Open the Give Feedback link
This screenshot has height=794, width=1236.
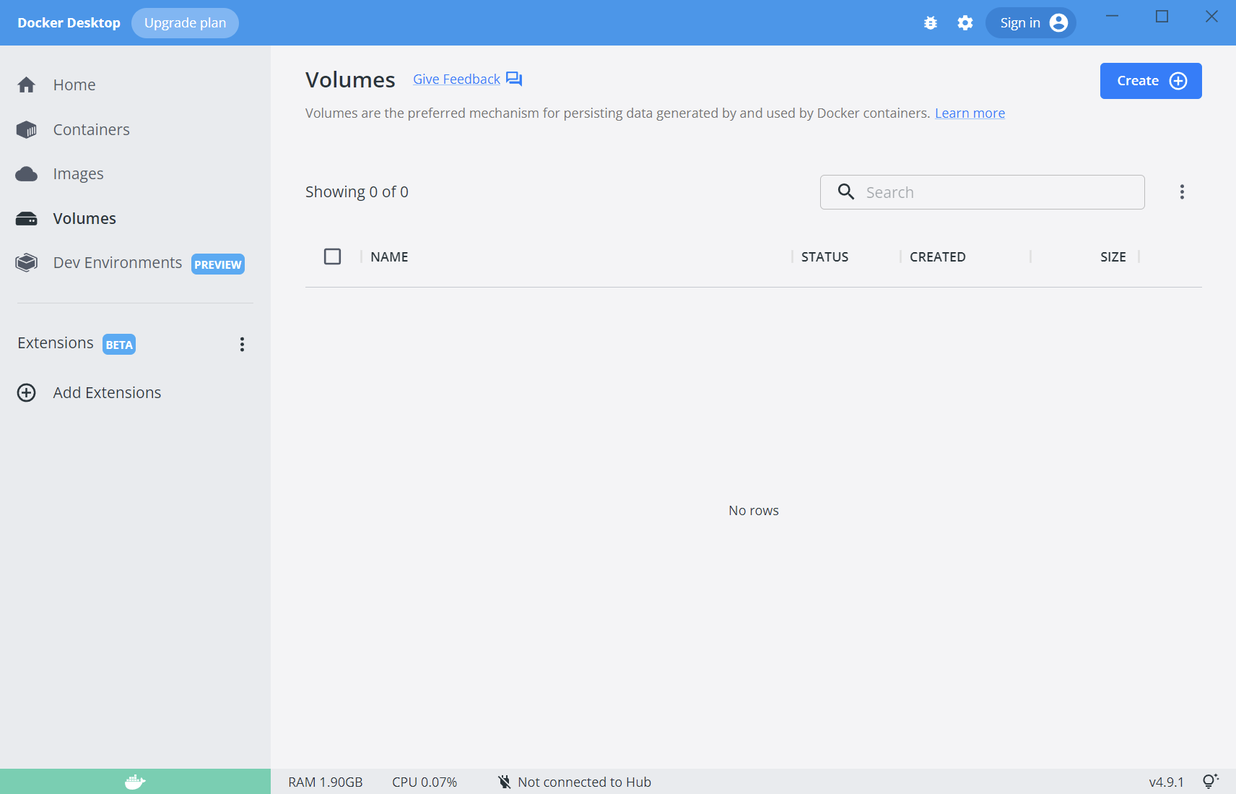point(456,79)
